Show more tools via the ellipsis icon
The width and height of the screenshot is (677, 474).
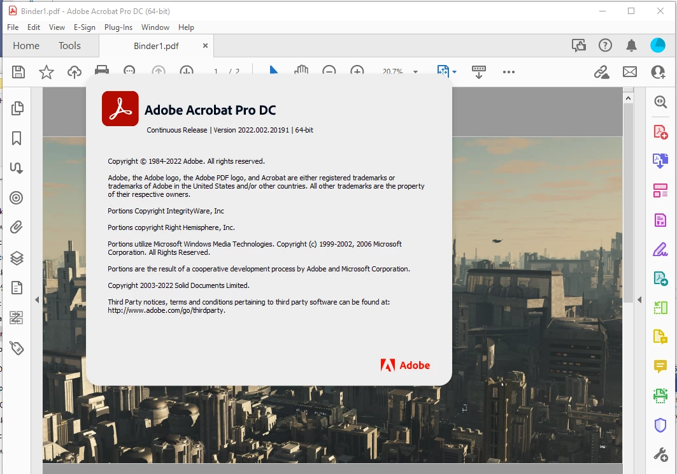pos(509,72)
